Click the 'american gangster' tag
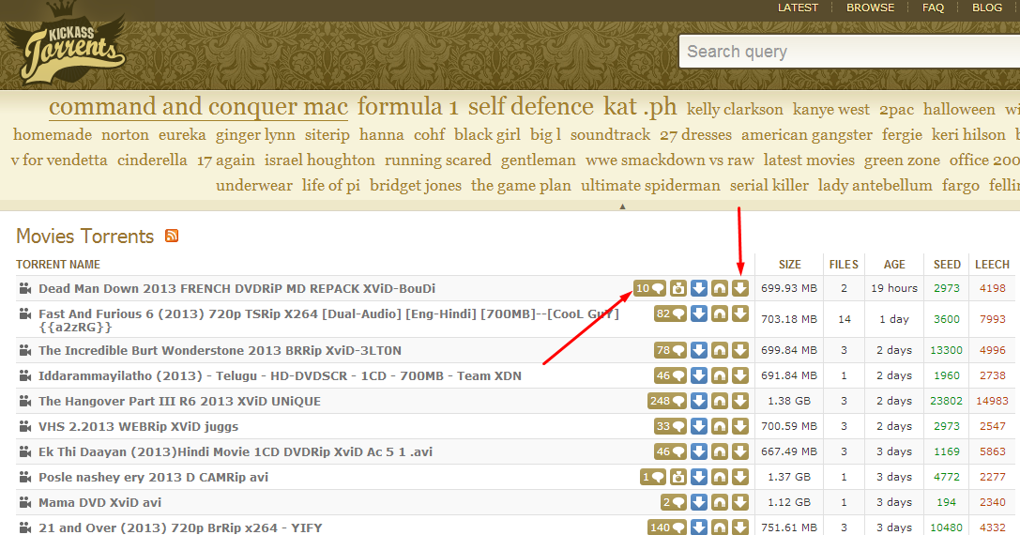Screen dimensions: 1020x535 click(x=807, y=135)
